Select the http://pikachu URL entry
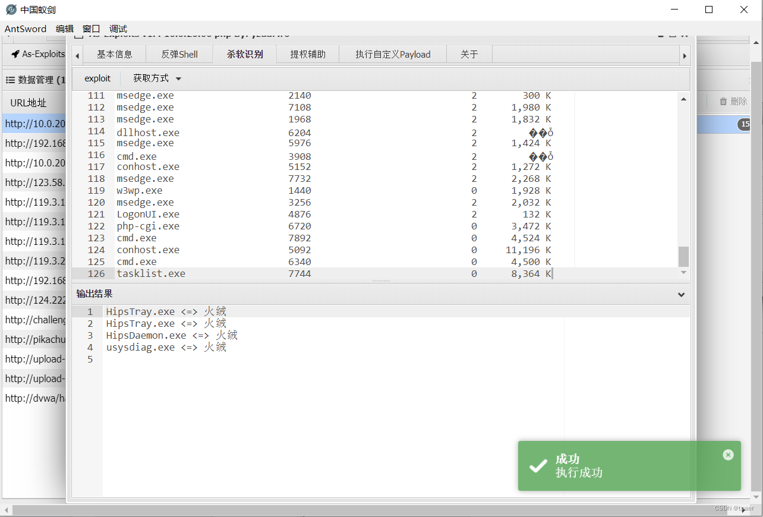763x517 pixels. pos(35,339)
